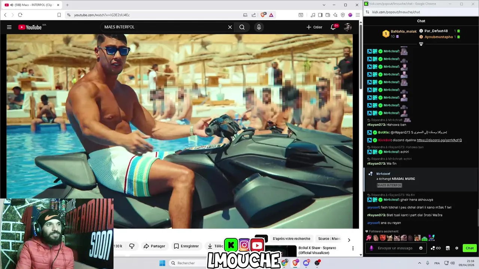Open chat settings gear icon
Viewport: 479px width, 269px height.
(457, 248)
